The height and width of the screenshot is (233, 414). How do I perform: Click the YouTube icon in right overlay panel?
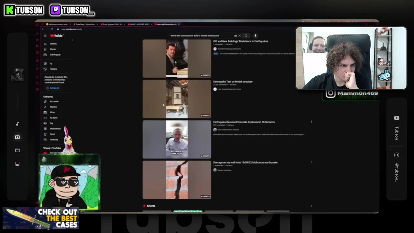[397, 118]
